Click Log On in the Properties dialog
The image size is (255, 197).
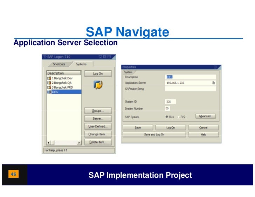click(x=171, y=128)
